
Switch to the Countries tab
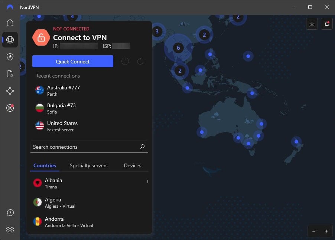click(x=45, y=165)
